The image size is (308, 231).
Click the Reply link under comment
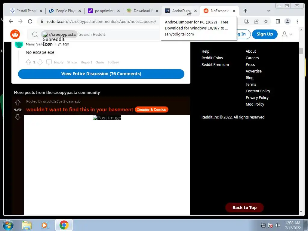pos(59,62)
